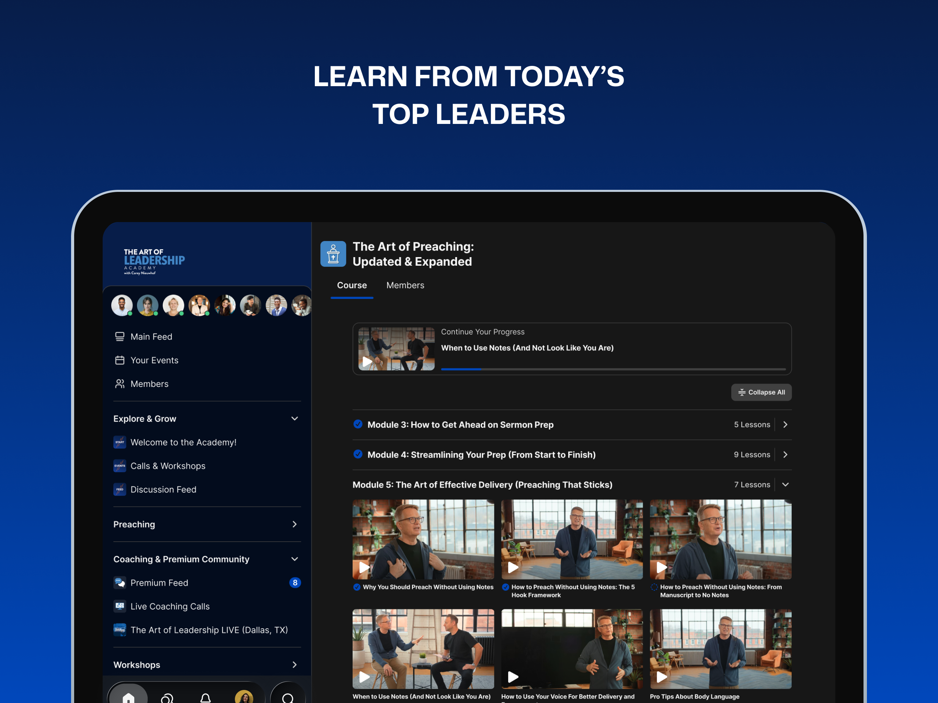
Task: Collapse Module 5 lessons chevron
Action: 785,485
